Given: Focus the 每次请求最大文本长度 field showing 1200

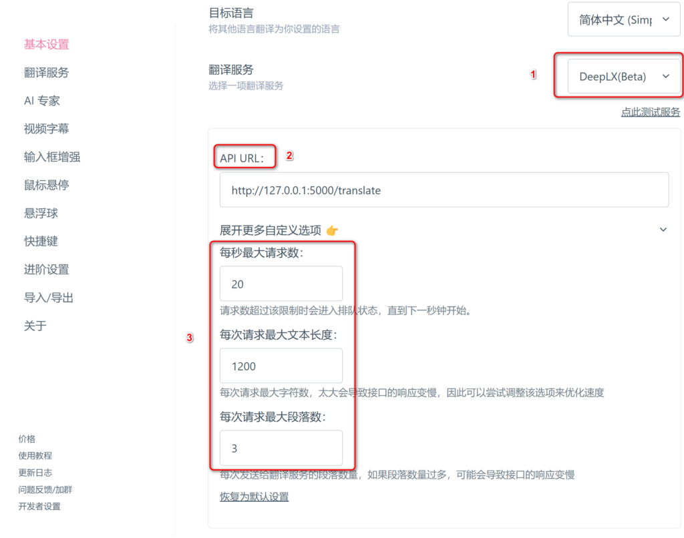Looking at the screenshot, I should pos(281,366).
